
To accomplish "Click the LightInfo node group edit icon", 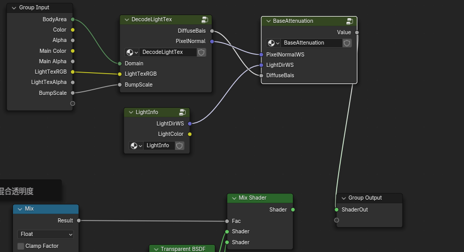I will pos(183,113).
